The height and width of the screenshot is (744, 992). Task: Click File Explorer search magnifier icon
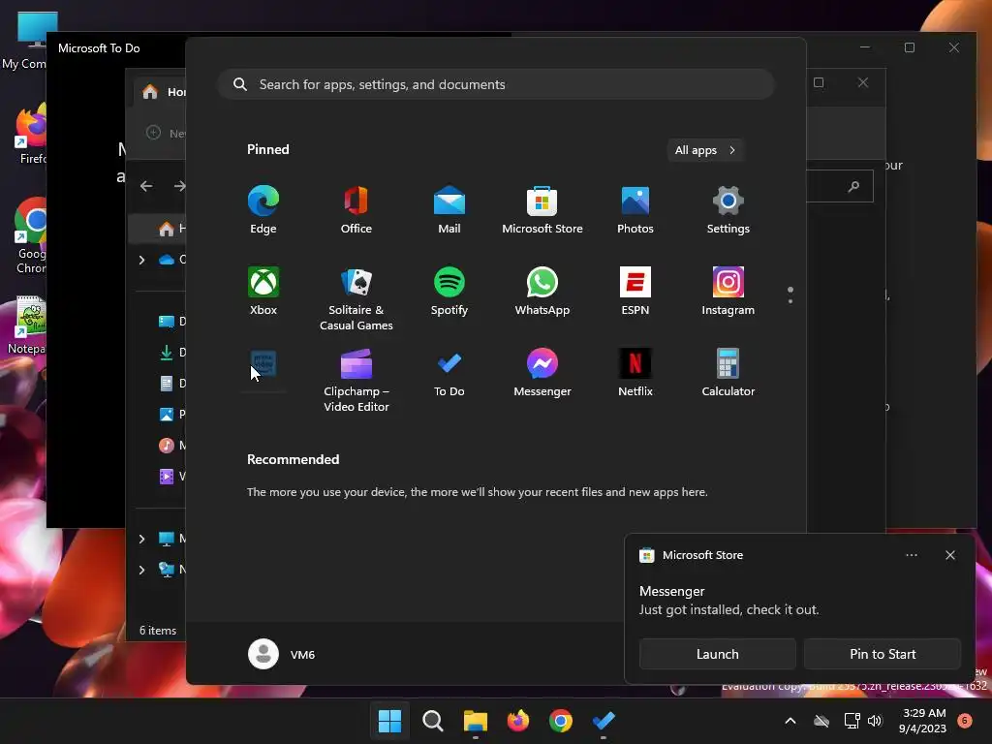pos(854,186)
